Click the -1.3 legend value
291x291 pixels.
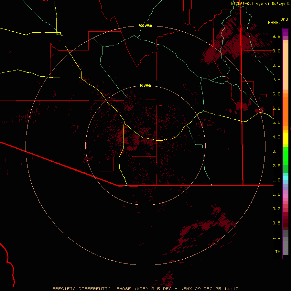(275, 237)
